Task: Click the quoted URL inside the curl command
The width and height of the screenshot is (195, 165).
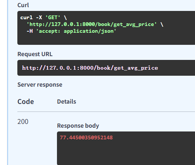Action: tap(92, 24)
